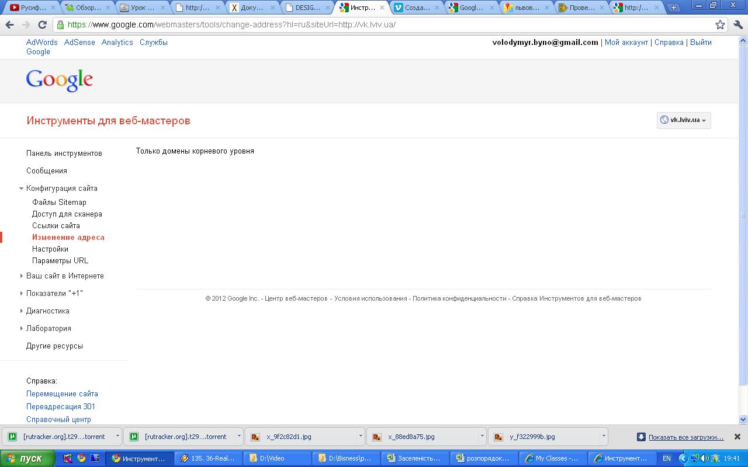Open the vk.lviv.ua site selector dropdown

click(x=684, y=120)
